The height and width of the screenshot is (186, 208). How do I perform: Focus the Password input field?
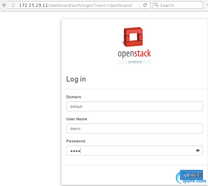pos(135,151)
